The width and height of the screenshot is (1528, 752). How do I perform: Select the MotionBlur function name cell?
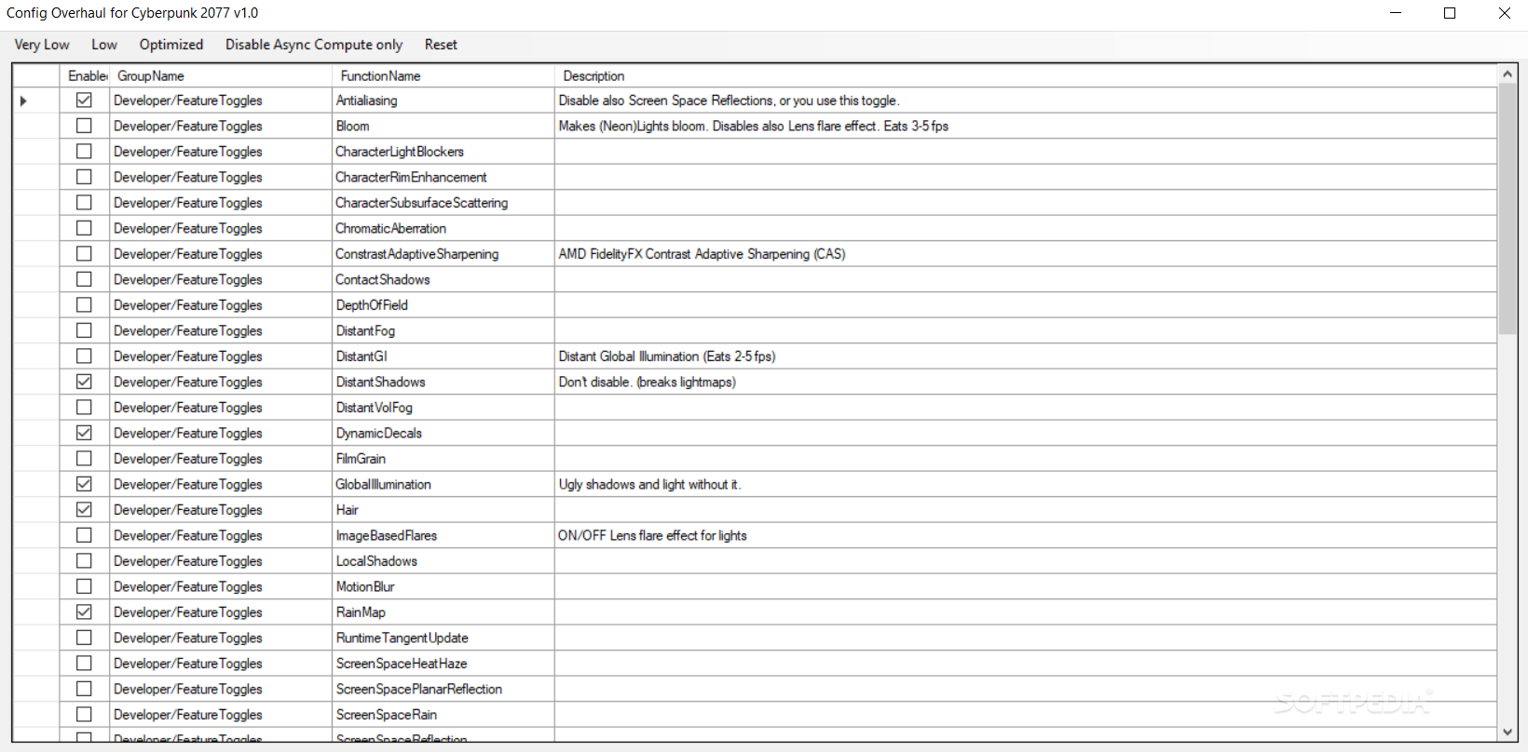click(x=443, y=586)
